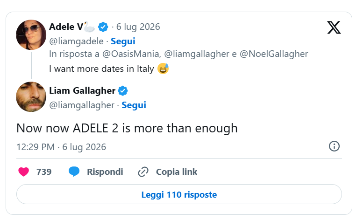Open the X logo link

pos(334,27)
